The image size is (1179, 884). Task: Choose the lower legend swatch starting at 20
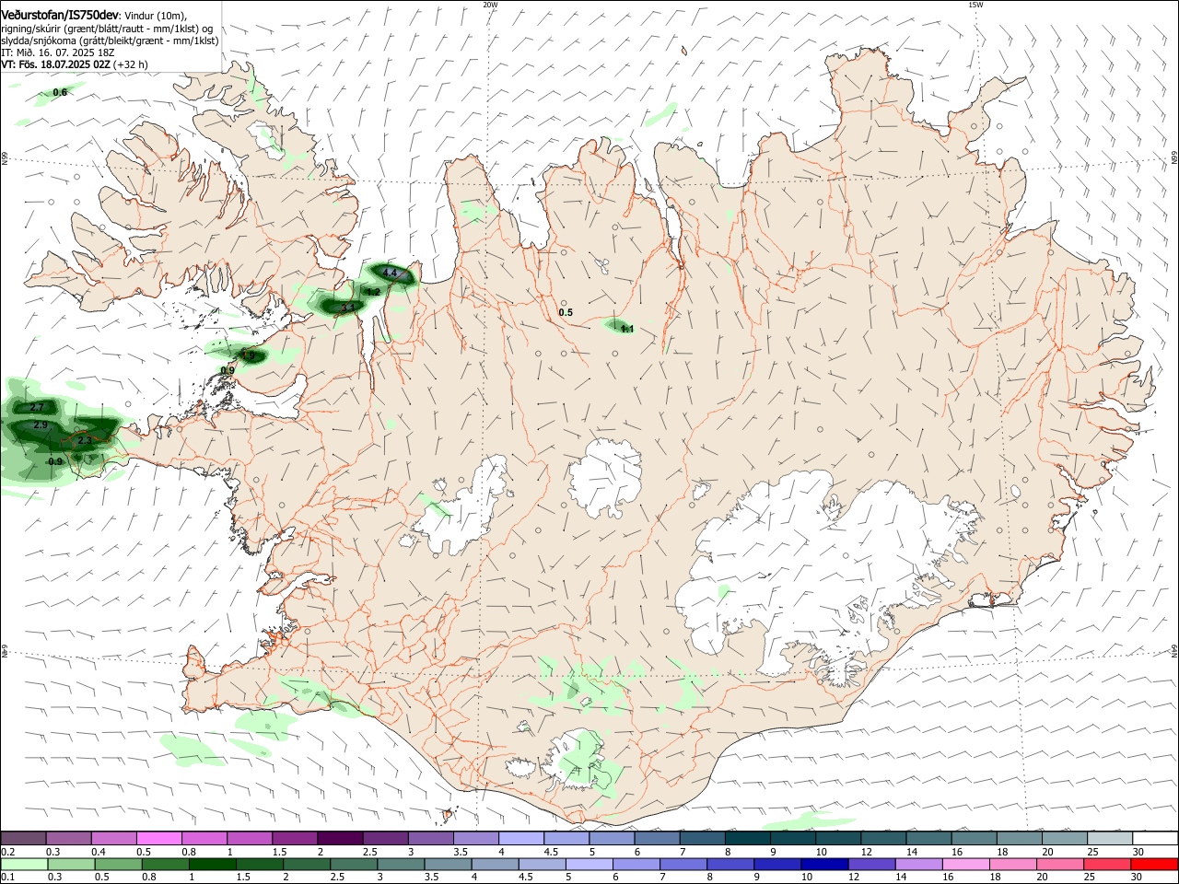1059,864
